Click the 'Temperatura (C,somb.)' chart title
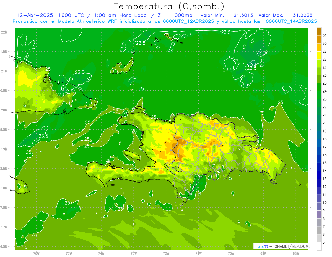The width and height of the screenshot is (332, 257). pos(169,6)
